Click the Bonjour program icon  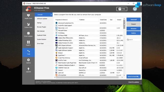point(56,53)
